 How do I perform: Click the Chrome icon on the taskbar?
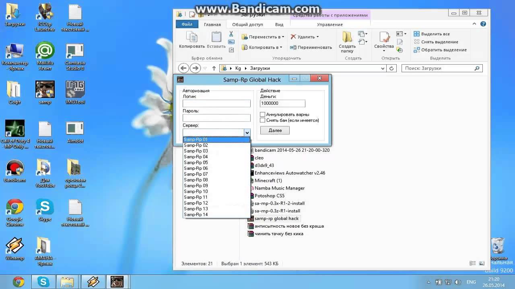18,282
